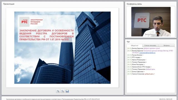Viewport: 178px width, 100px height.
Task: Open the Вопросы tab
Action: (166, 46)
